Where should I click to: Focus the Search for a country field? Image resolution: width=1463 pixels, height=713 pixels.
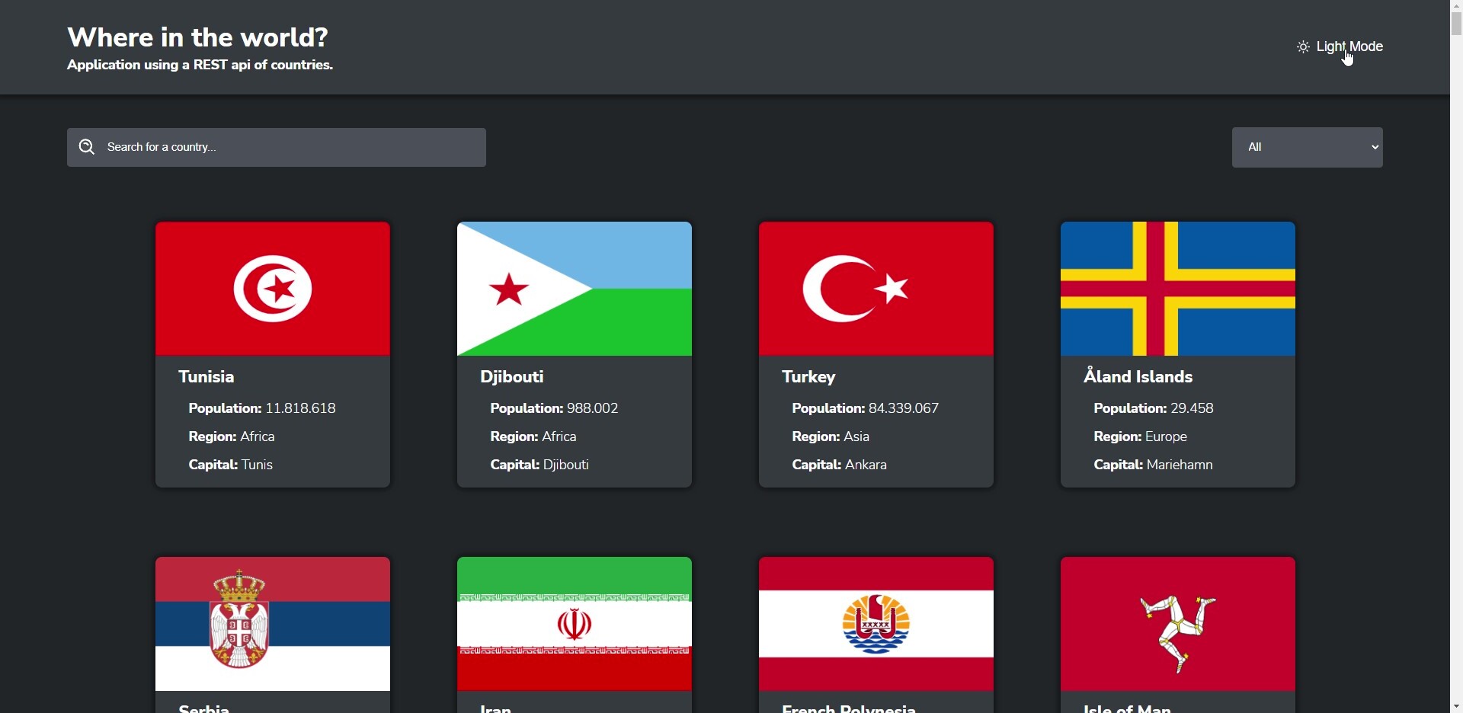(277, 147)
